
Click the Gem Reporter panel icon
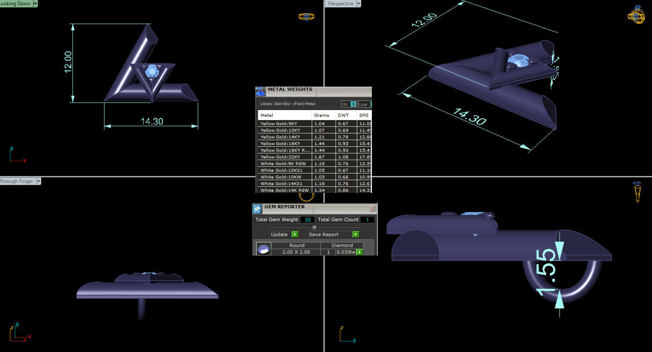click(x=257, y=209)
